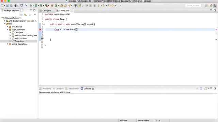Collapse the oops_concepts package
The image size is (218, 122).
click(x=7, y=29)
